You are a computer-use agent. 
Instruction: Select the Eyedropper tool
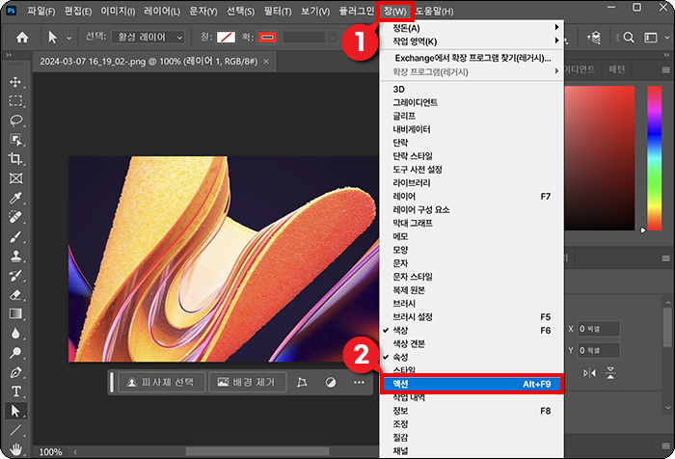(x=16, y=198)
